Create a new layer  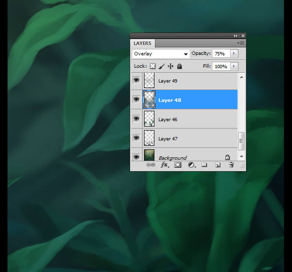pos(218,165)
